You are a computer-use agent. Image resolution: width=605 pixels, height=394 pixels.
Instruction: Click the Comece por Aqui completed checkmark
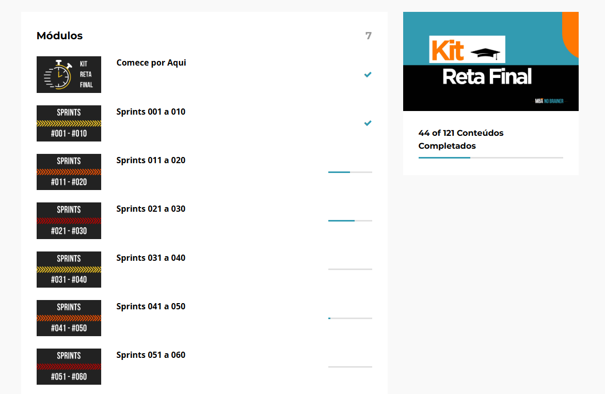coord(368,75)
